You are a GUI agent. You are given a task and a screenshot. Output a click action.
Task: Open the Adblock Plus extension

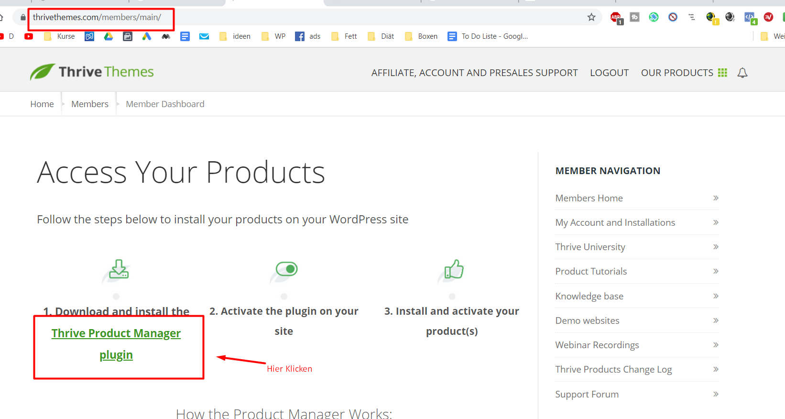(x=616, y=18)
